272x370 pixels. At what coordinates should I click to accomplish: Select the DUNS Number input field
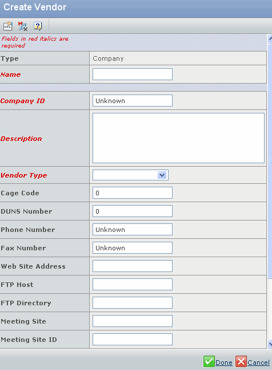click(133, 211)
